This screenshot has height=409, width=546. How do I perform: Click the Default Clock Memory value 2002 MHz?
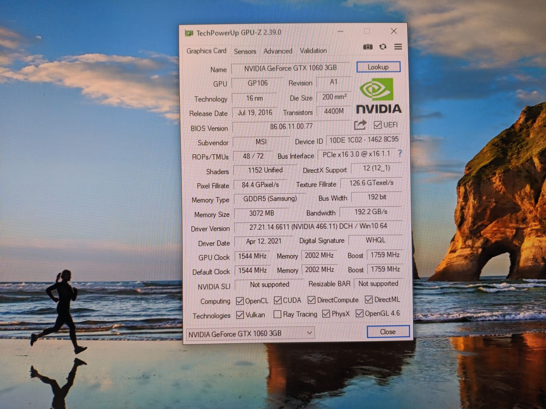319,270
